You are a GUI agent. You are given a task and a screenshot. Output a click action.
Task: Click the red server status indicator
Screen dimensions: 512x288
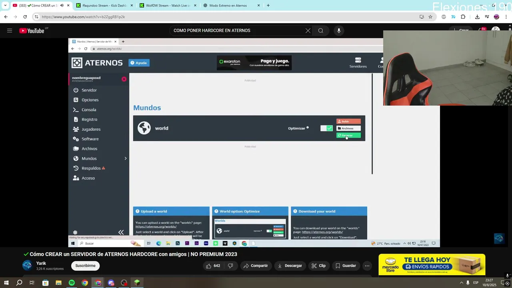[x=124, y=79]
